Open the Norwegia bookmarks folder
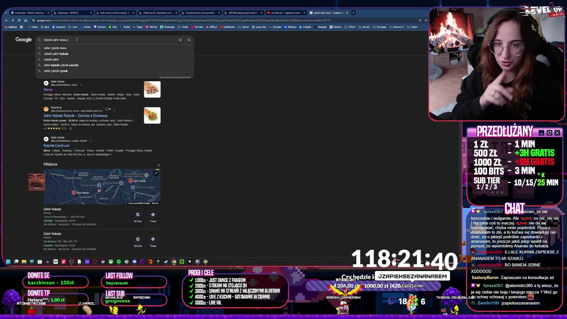This screenshot has height=319, width=567. pyautogui.click(x=380, y=27)
